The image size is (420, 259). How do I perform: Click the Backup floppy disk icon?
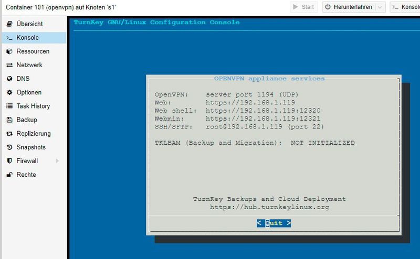tap(9, 120)
